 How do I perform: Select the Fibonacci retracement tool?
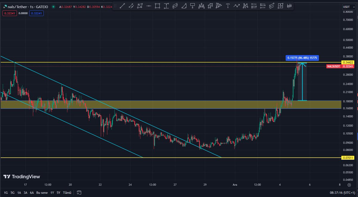pyautogui.click(x=254, y=6)
